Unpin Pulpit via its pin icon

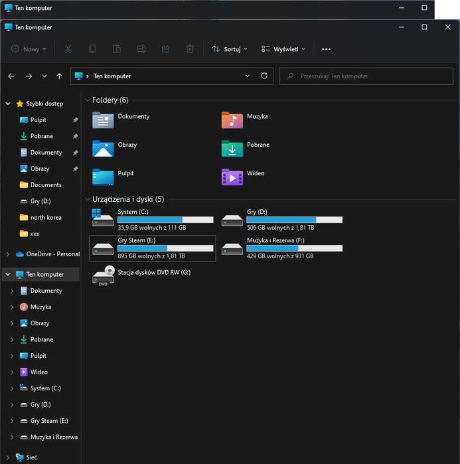pyautogui.click(x=76, y=120)
